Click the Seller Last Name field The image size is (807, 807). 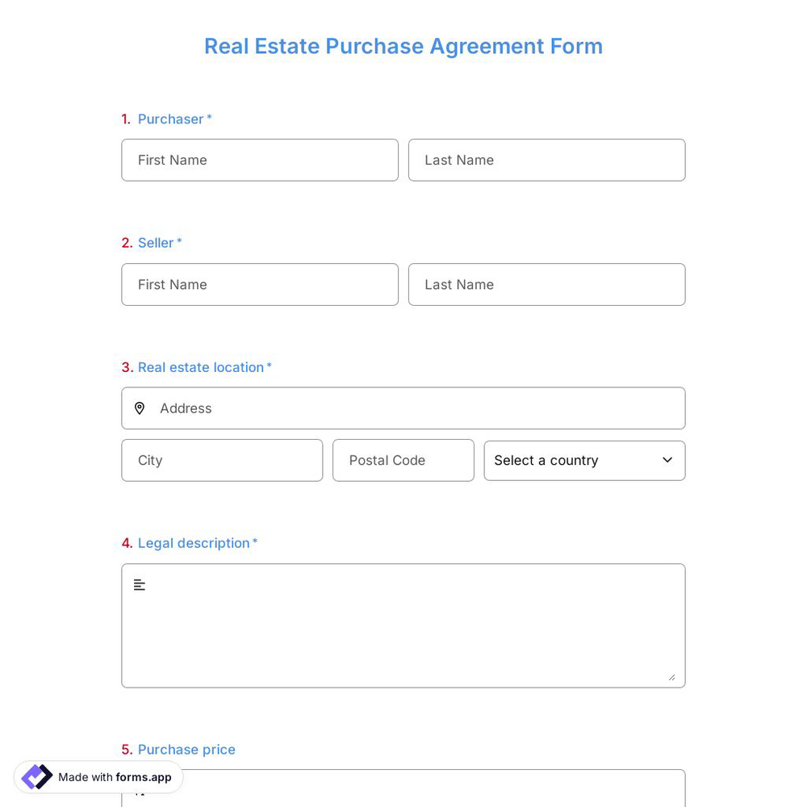tap(546, 284)
